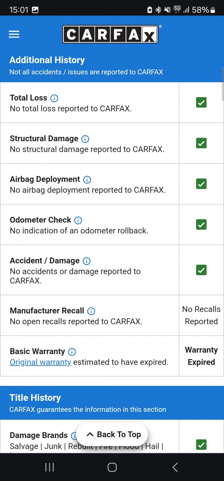Tap the Android home button

pos(112,467)
